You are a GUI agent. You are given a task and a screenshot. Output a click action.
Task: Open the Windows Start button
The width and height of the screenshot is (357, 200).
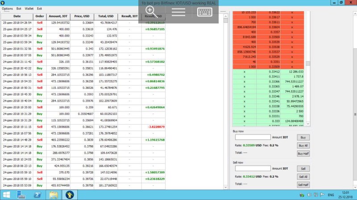coord(8,195)
